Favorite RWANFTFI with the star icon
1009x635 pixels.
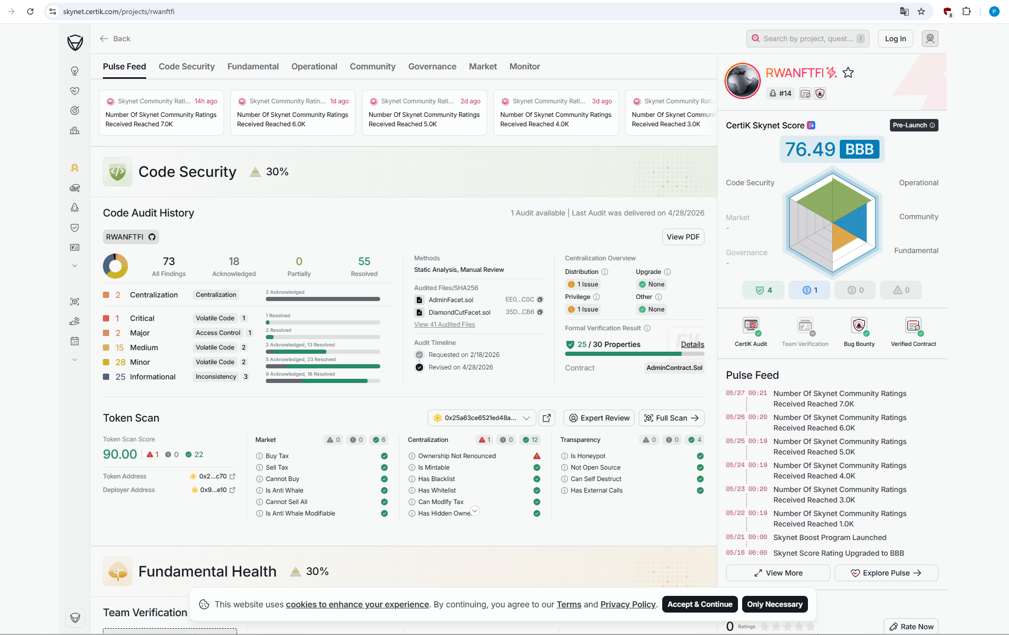click(848, 73)
